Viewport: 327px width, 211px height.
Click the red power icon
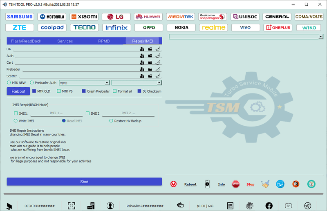pyautogui.click(x=173, y=184)
